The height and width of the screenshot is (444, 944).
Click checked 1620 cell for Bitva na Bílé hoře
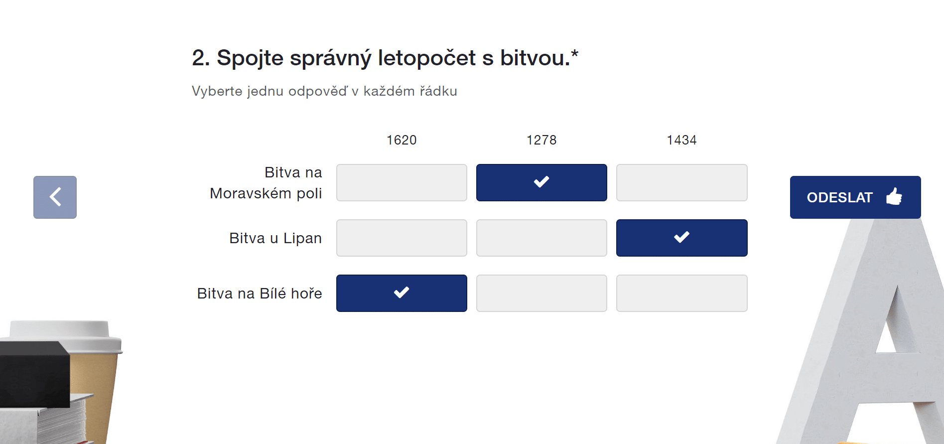click(x=402, y=294)
